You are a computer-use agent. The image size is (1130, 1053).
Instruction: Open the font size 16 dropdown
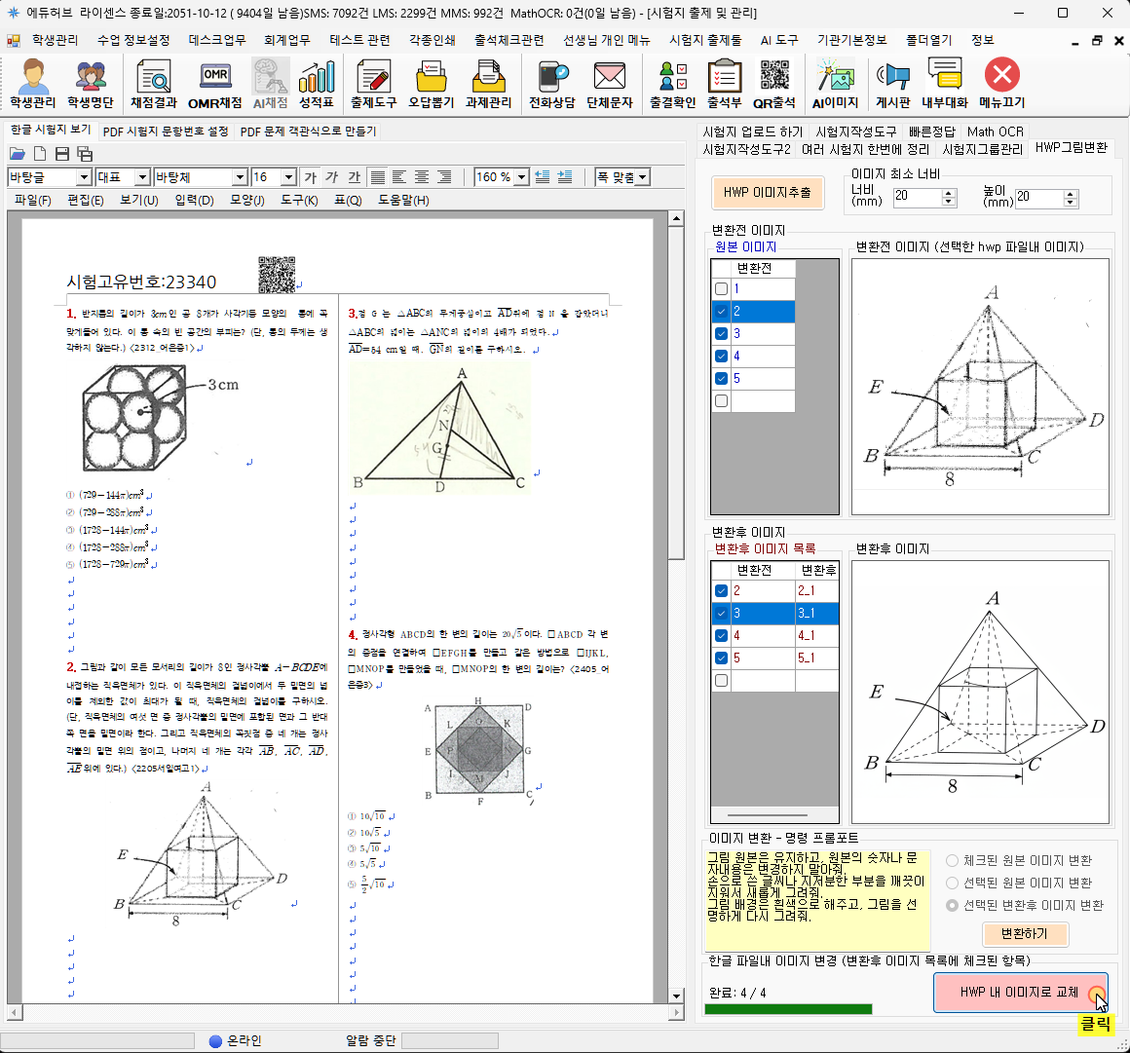pos(288,177)
